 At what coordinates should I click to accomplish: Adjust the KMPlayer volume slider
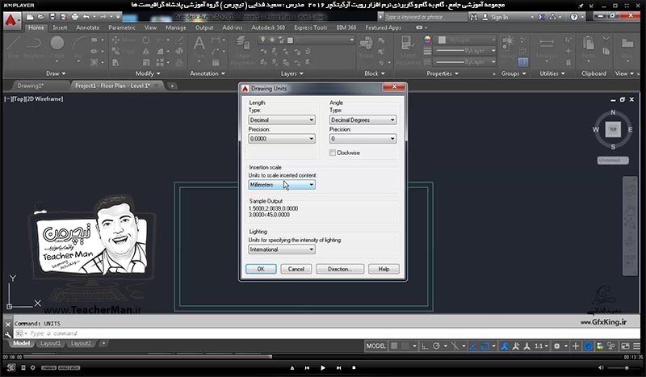tap(623, 367)
